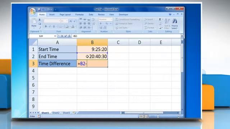The image size is (230, 129).
Task: Click the zoom in plus button
Action: [x=179, y=116]
